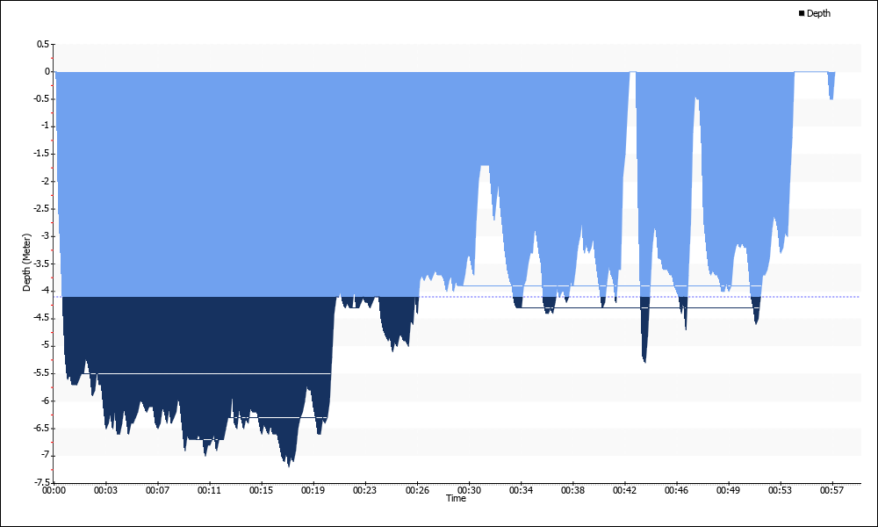
Task: Click the -1 depth axis label
Action: tap(45, 126)
